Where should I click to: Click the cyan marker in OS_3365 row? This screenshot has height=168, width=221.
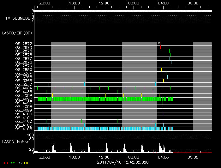pos(168,77)
